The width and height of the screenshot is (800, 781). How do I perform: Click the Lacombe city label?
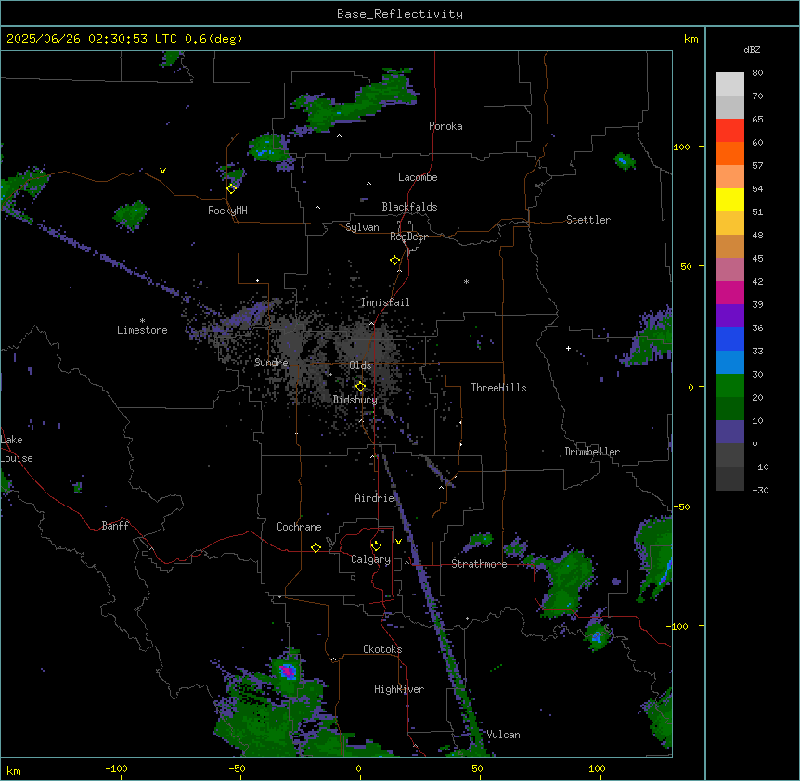coord(418,177)
